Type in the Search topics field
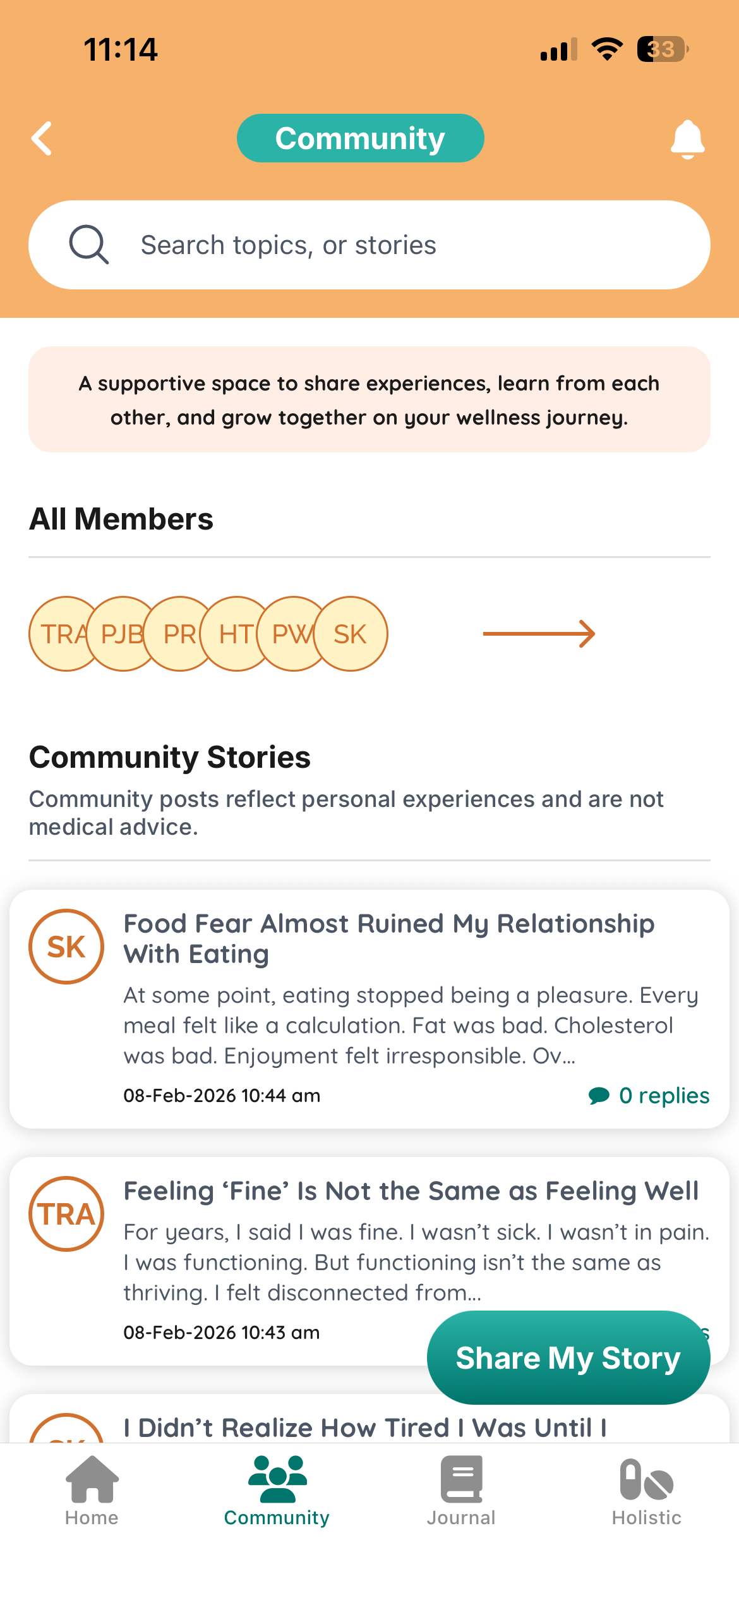 point(404,245)
